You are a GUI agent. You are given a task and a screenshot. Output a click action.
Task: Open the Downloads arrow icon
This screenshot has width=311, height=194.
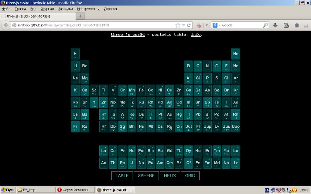(x=275, y=25)
